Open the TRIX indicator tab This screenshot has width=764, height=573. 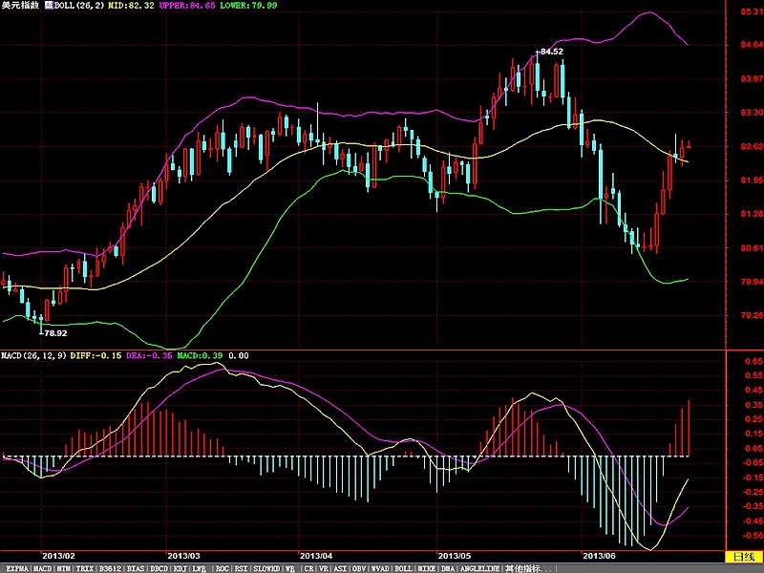[87, 567]
